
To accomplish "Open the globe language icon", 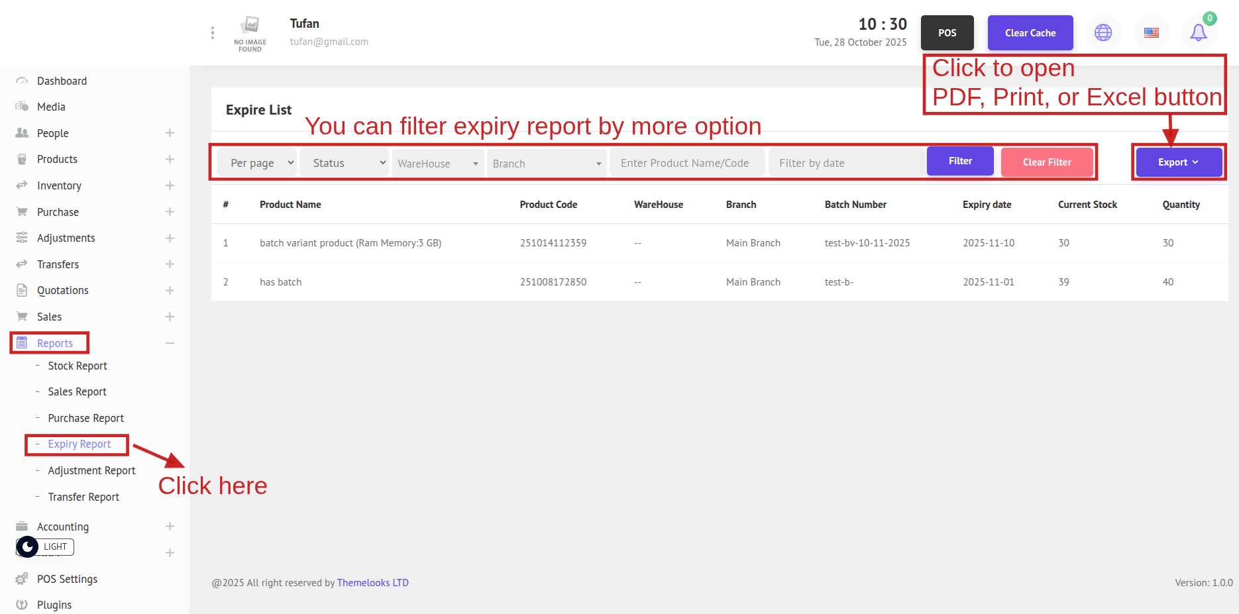I will coord(1103,32).
